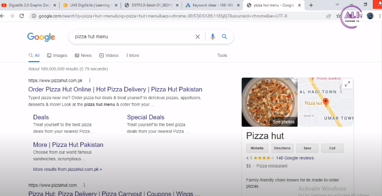The width and height of the screenshot is (382, 196).
Task: Select the News search tab
Action: tap(83, 56)
